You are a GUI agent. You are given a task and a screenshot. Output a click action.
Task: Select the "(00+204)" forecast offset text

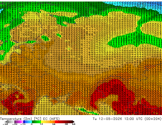(153, 119)
